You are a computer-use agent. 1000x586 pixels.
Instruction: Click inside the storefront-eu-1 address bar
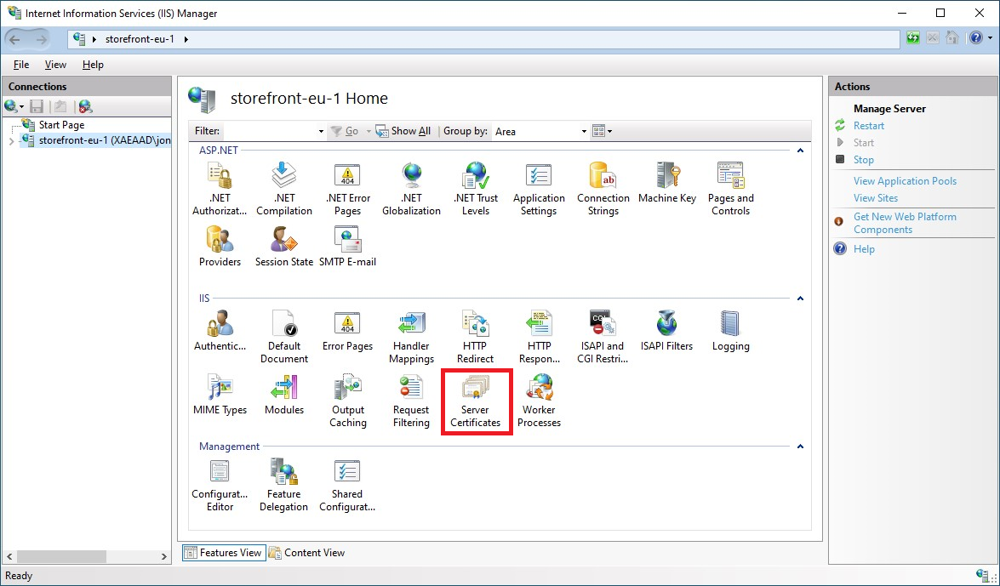pyautogui.click(x=483, y=39)
